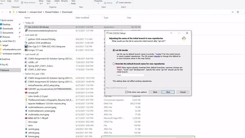Toggle Only show new options checkbox
245x138 pixels.
(x=126, y=92)
